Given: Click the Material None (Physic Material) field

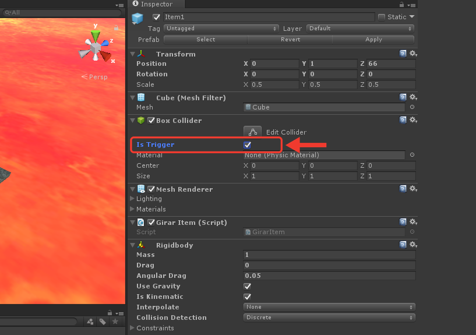Looking at the screenshot, I should point(324,155).
